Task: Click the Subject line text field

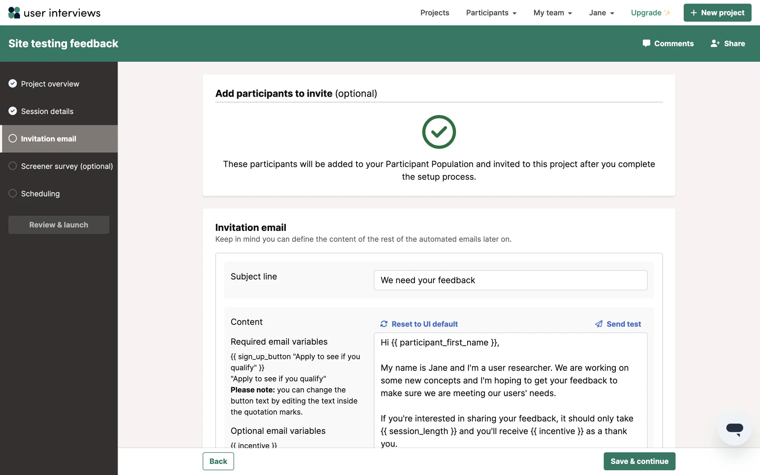Action: [510, 280]
